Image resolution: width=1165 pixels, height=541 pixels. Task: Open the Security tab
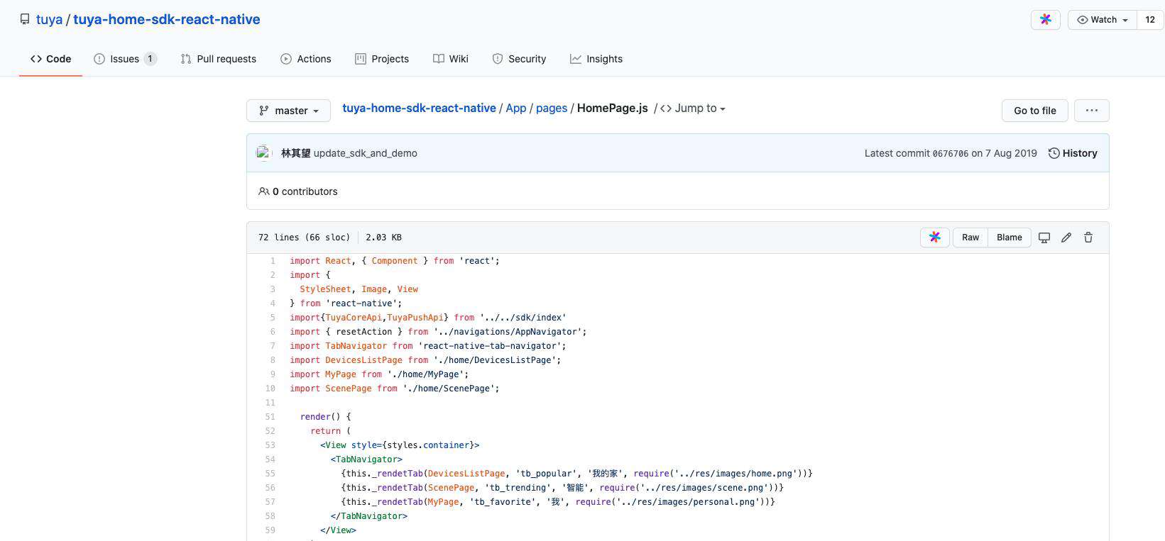click(519, 59)
